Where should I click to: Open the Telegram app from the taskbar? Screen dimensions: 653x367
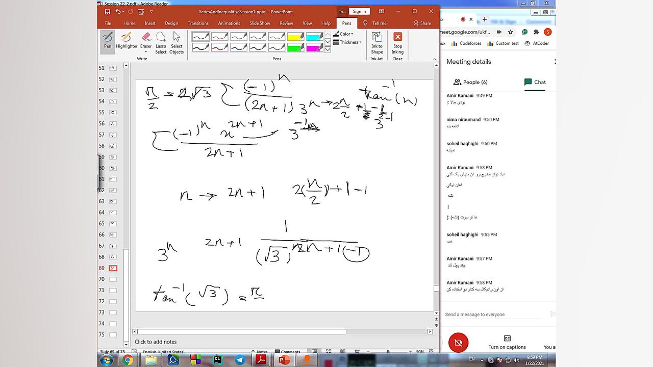(x=240, y=360)
